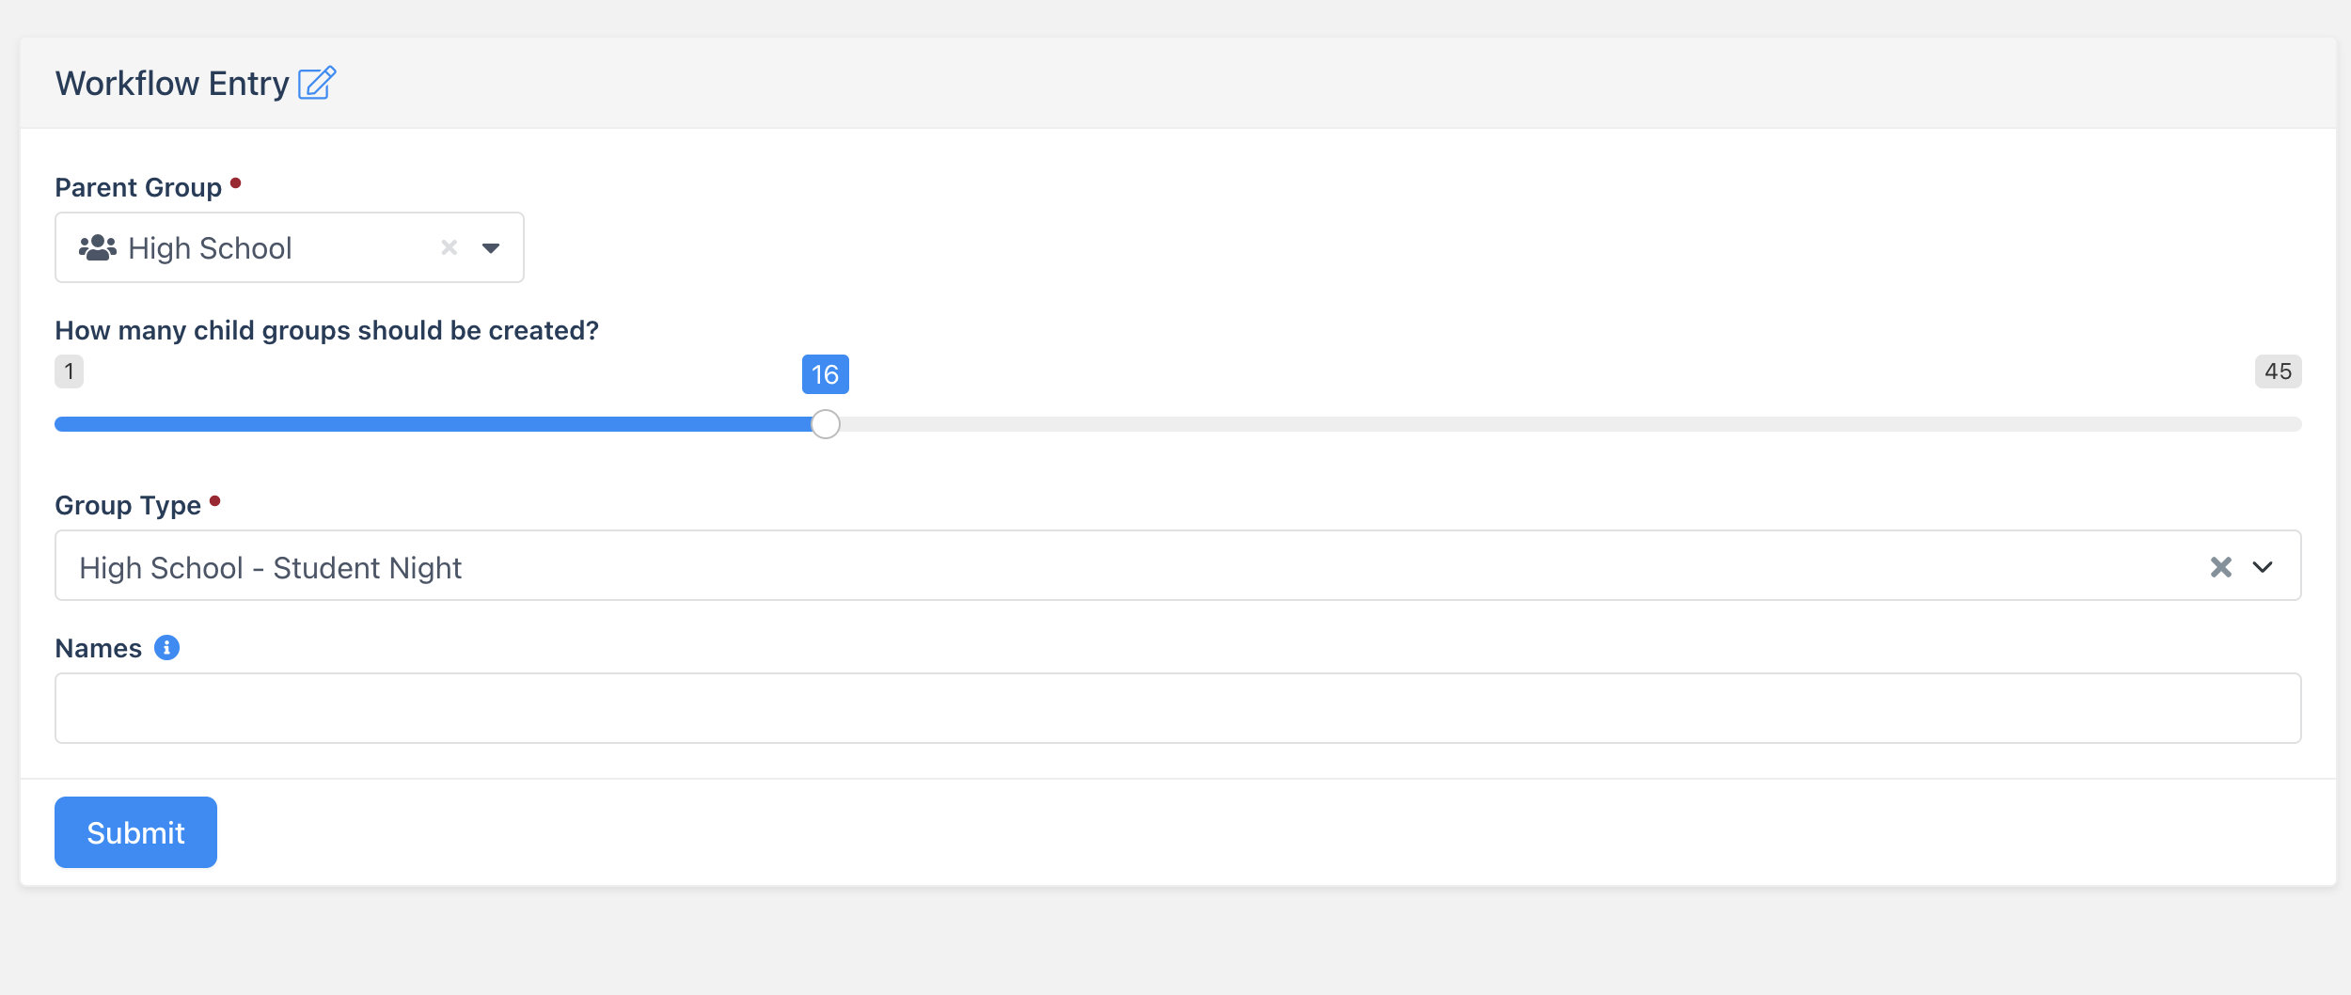Click the people icon in Parent Group
Screen dimensions: 2351x995
98,248
